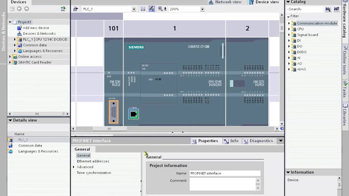Select Time synchronization in properties navigation
Viewport: 349px width, 196px height.
coord(94,173)
